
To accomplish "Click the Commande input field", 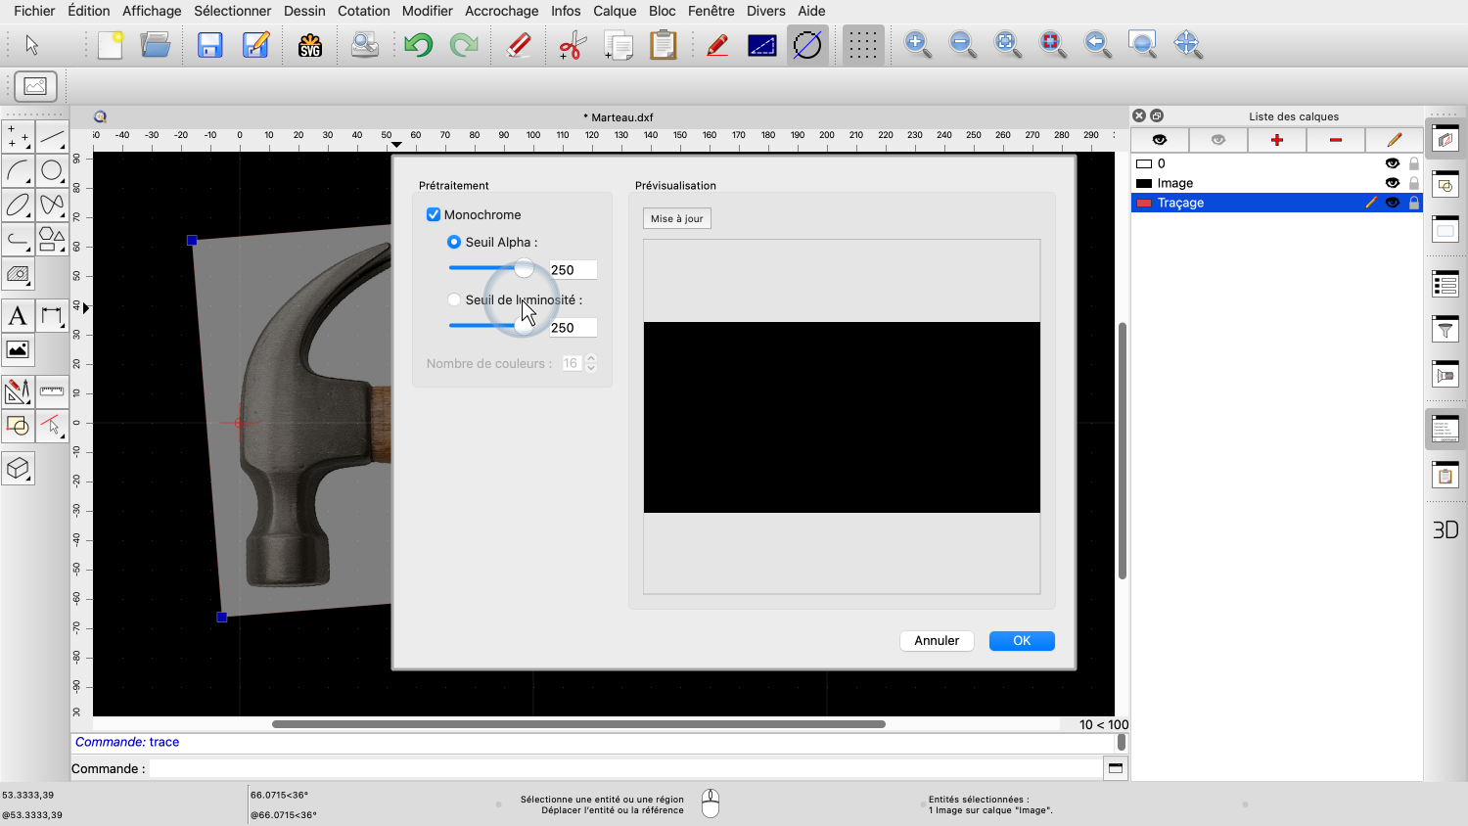I will coord(624,768).
